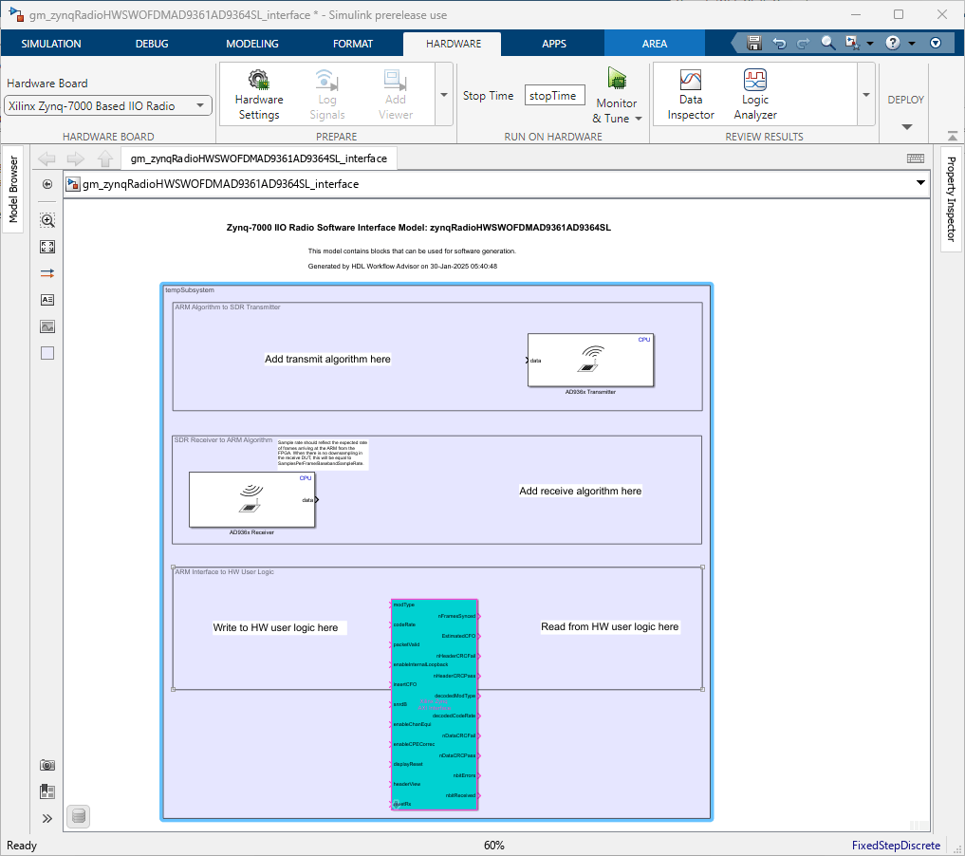Toggle the Property Inspector side panel
Image resolution: width=965 pixels, height=856 pixels.
[952, 198]
